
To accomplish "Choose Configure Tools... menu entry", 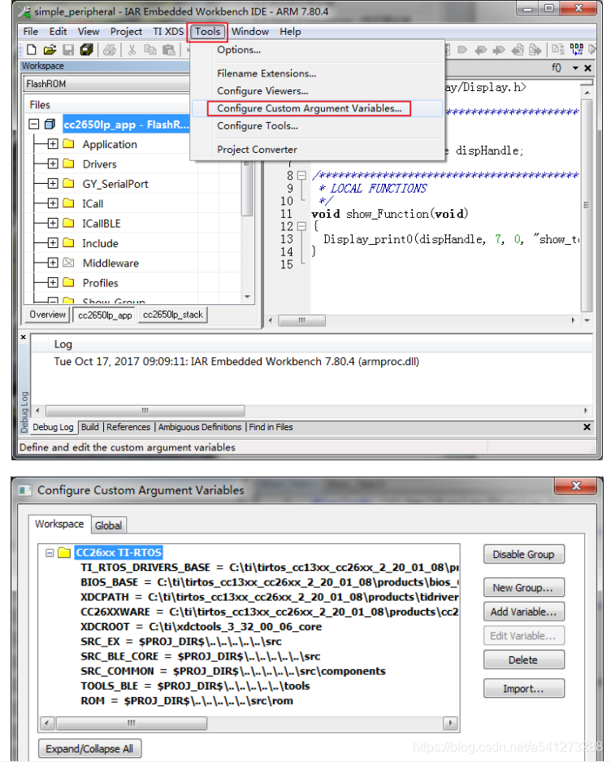I will click(x=258, y=126).
